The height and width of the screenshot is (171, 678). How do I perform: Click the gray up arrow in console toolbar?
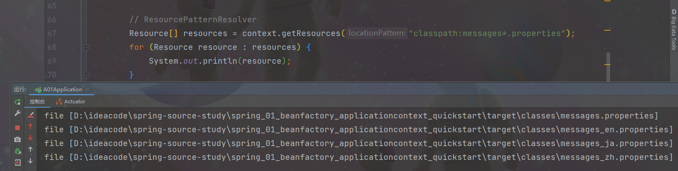click(30, 149)
